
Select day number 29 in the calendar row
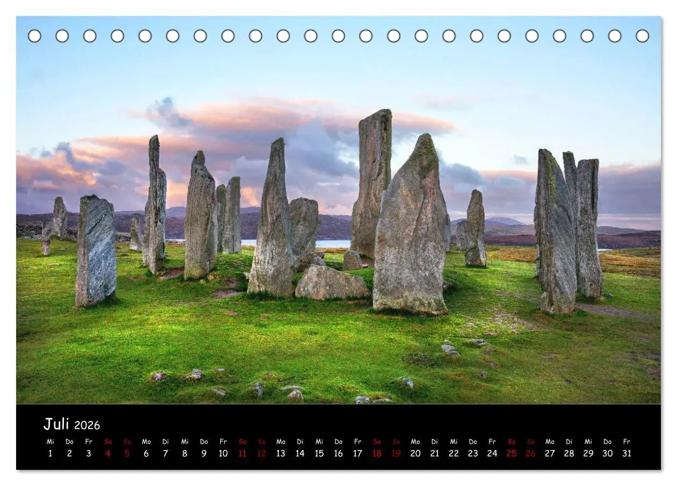pyautogui.click(x=588, y=453)
